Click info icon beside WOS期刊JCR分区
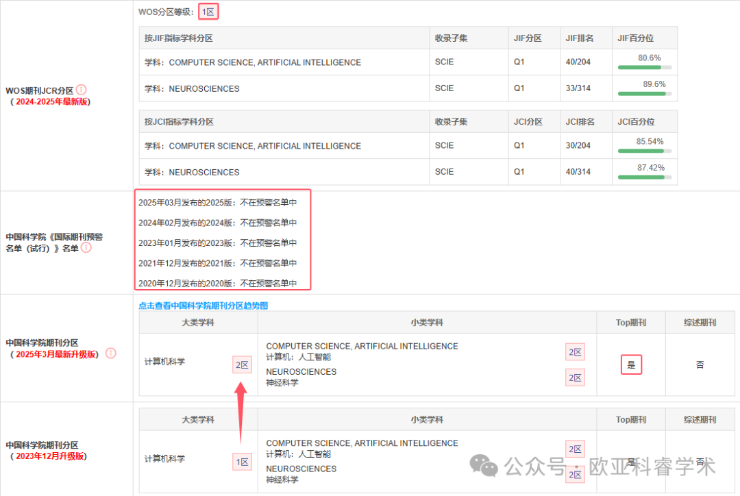This screenshot has width=740, height=496. tap(81, 89)
